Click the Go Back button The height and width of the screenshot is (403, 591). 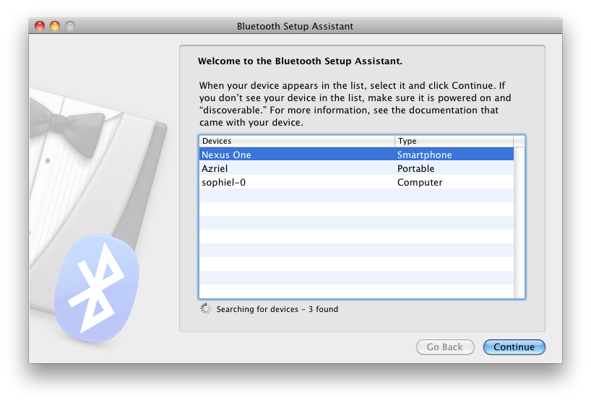(x=444, y=347)
